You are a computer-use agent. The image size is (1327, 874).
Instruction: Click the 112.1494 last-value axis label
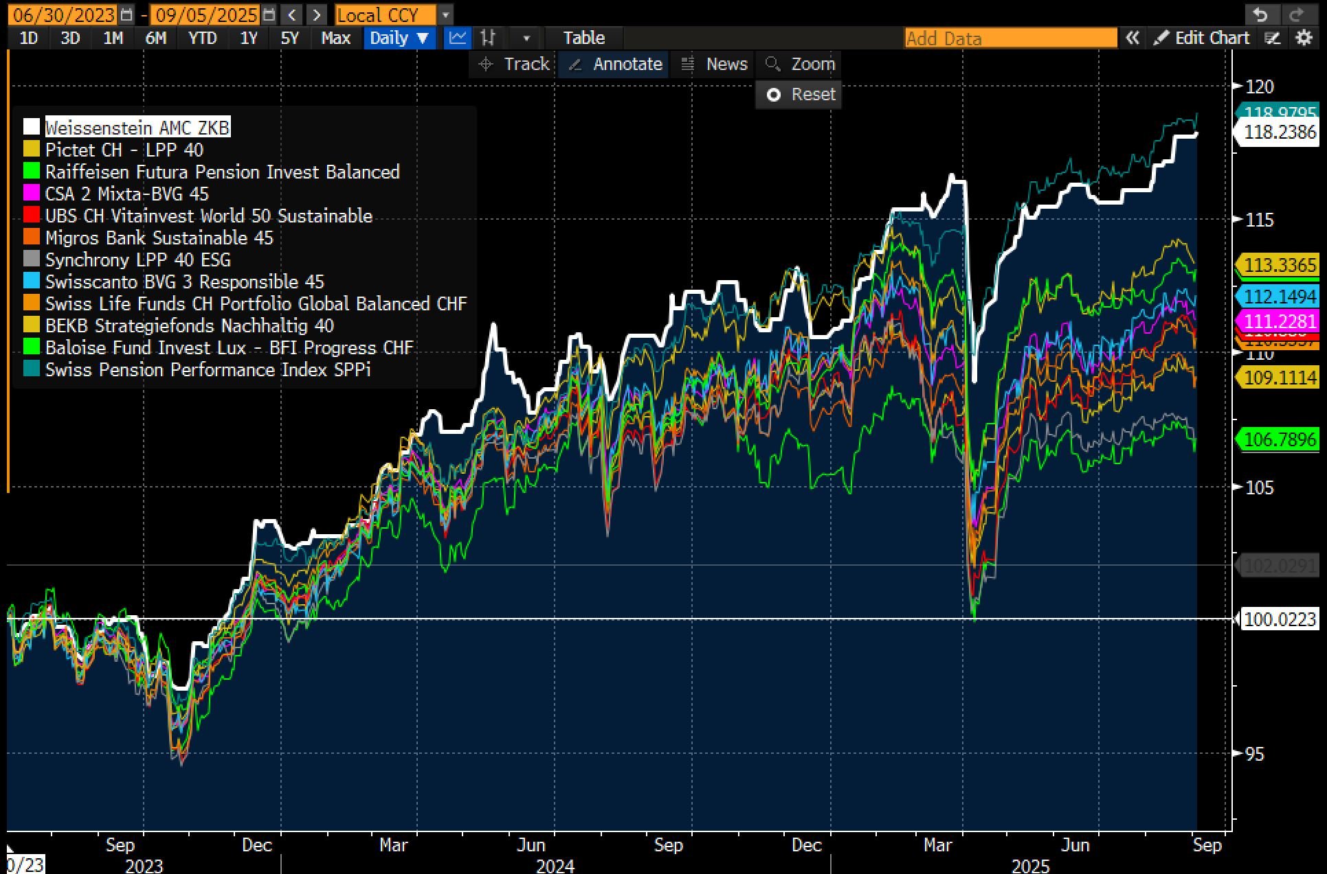(x=1278, y=297)
